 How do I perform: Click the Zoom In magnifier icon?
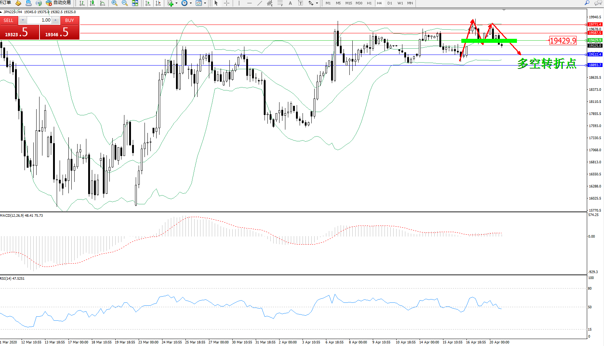(x=115, y=3)
